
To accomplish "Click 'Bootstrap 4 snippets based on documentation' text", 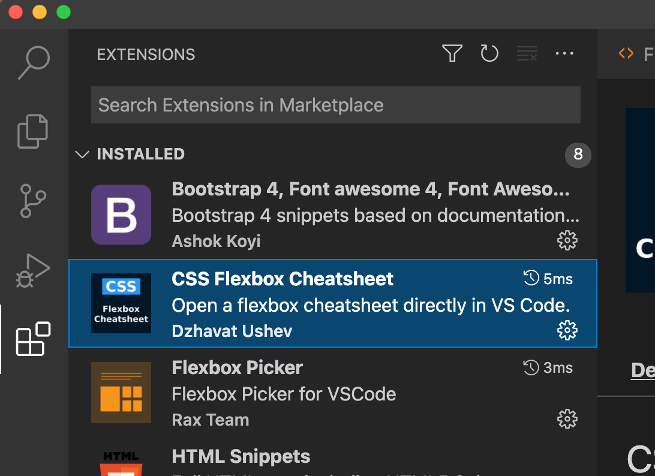I will point(375,216).
